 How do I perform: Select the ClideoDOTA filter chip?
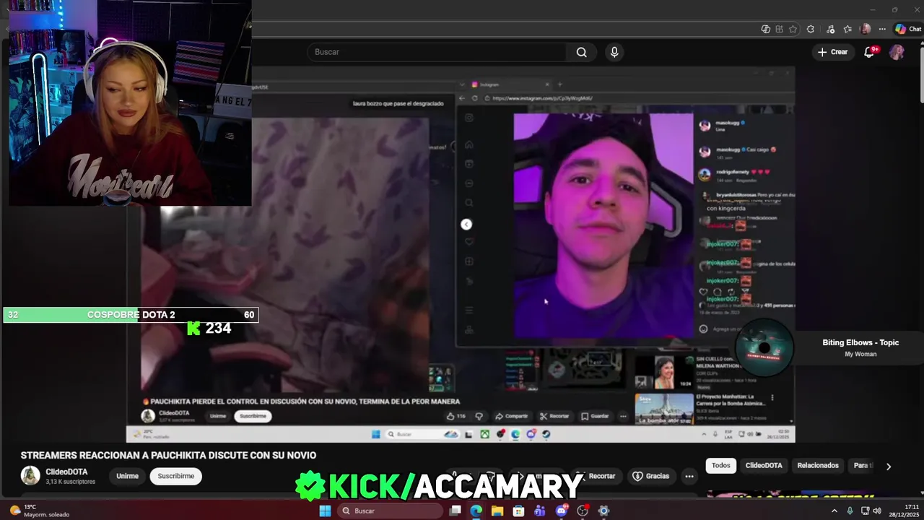[764, 466]
